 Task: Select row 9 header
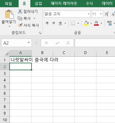click(x=5, y=113)
